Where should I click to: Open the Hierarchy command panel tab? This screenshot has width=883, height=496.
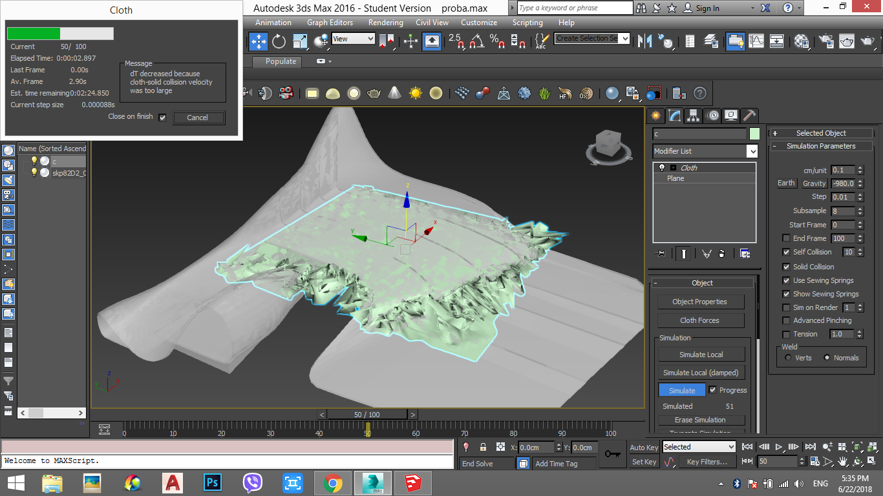click(694, 116)
